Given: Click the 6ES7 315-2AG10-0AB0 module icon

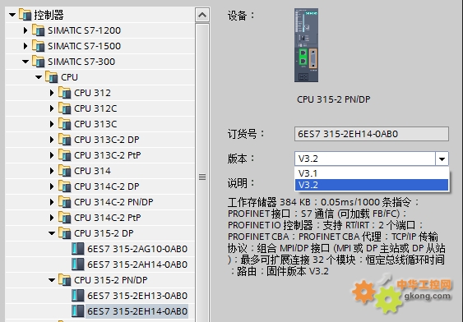Looking at the screenshot, I should point(77,249).
